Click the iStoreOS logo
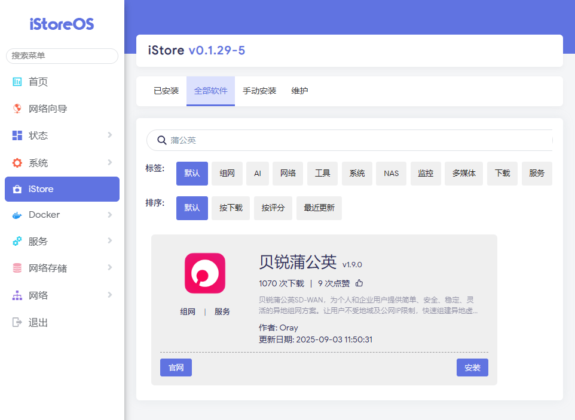This screenshot has height=420, width=575. tap(62, 24)
